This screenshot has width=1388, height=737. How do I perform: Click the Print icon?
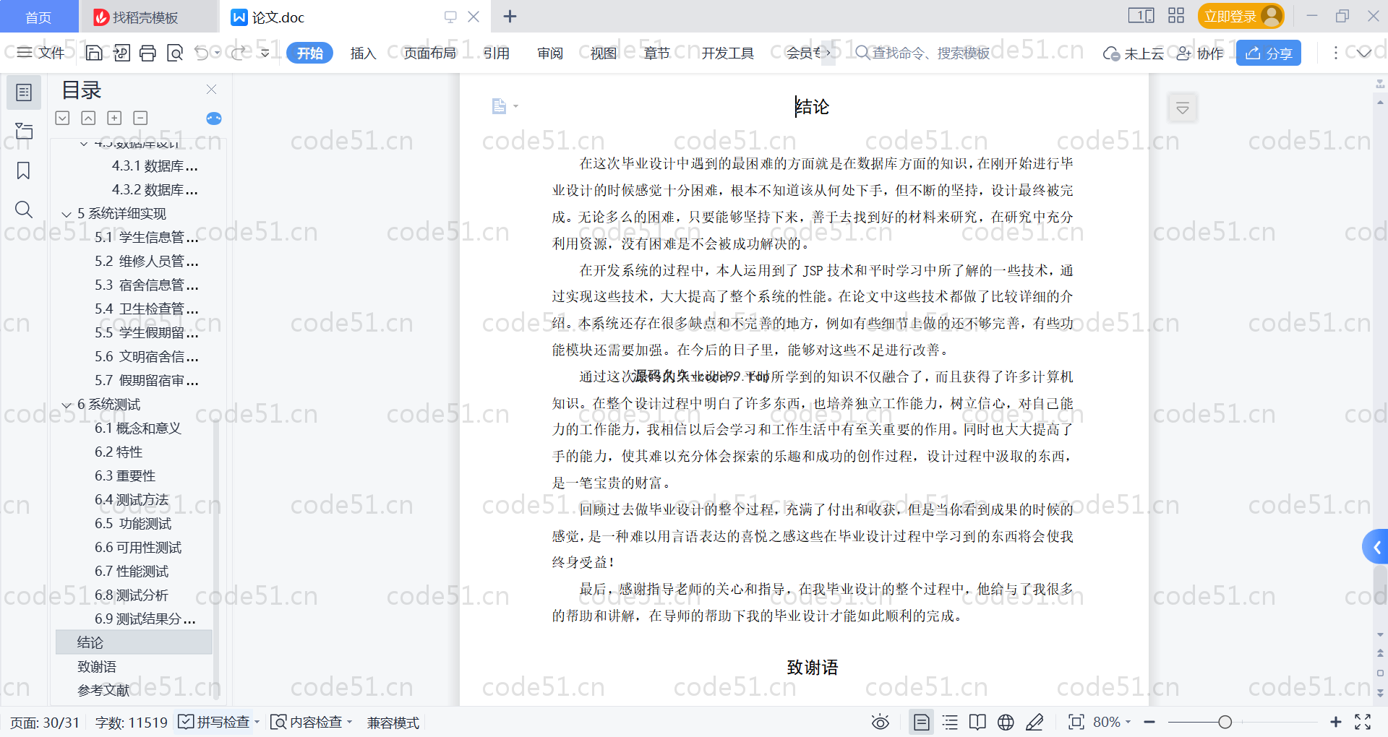pos(148,53)
